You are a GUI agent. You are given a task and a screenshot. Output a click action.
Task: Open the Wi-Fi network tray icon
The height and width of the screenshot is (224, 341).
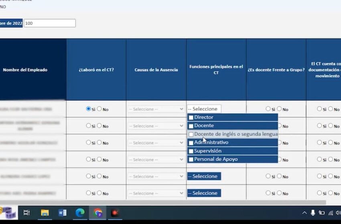tap(331, 213)
